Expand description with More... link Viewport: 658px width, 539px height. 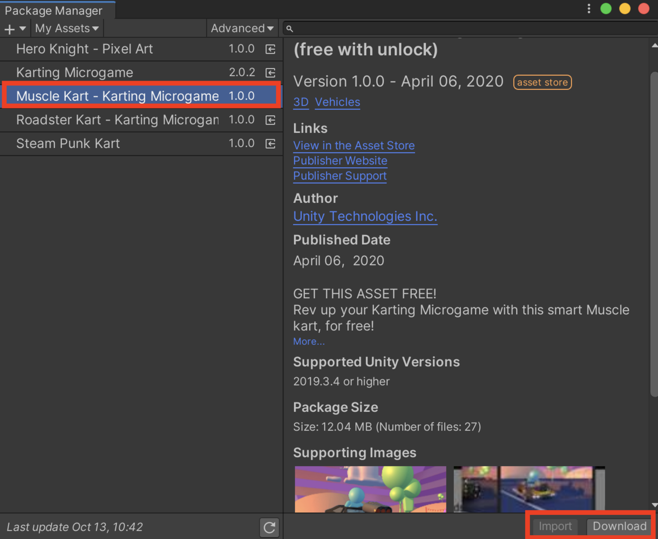click(x=309, y=342)
